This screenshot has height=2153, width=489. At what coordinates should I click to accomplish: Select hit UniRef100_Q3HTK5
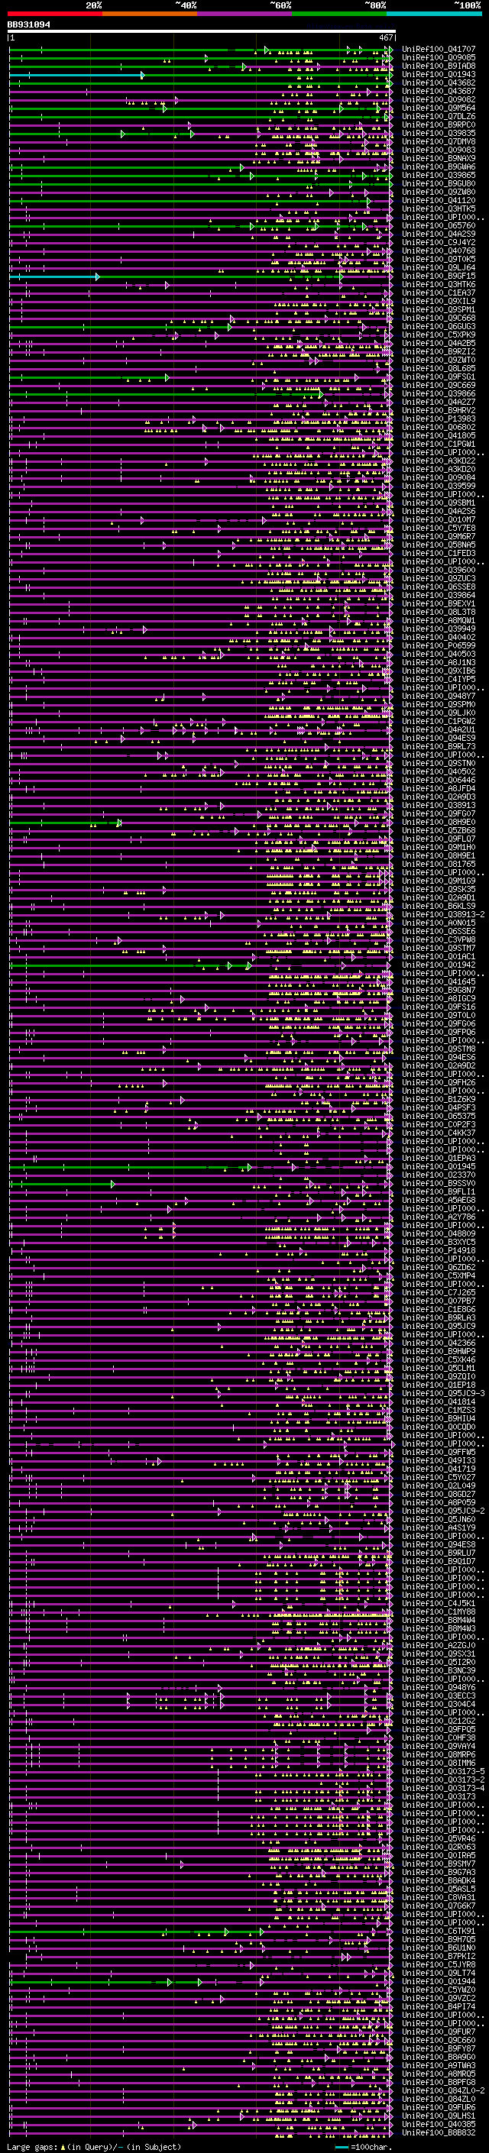[439, 209]
